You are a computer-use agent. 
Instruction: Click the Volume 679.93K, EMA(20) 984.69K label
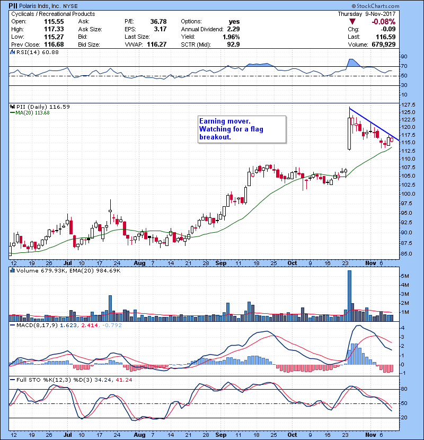click(x=68, y=270)
